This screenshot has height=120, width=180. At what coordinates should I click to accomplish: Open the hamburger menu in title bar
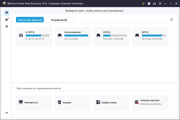[160, 3]
